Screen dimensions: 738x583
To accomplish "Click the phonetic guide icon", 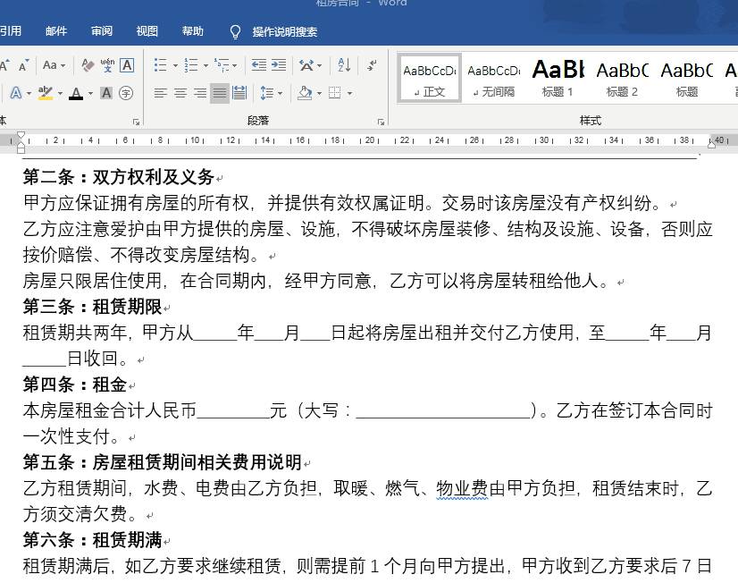I will pyautogui.click(x=107, y=65).
